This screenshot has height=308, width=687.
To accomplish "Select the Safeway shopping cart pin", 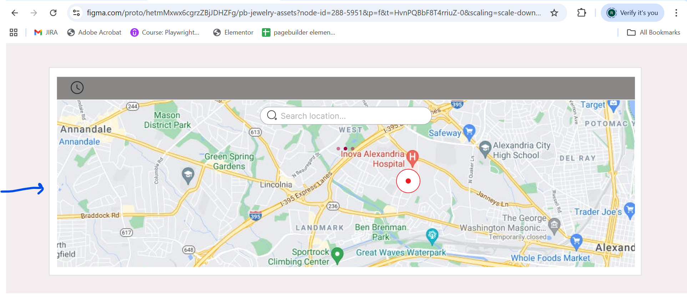I will click(x=469, y=132).
